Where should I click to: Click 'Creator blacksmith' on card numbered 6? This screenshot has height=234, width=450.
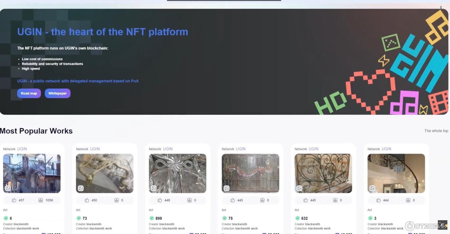[16, 224]
